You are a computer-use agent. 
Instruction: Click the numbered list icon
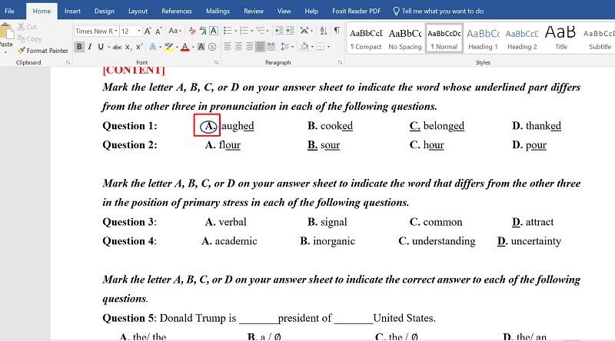pos(244,31)
